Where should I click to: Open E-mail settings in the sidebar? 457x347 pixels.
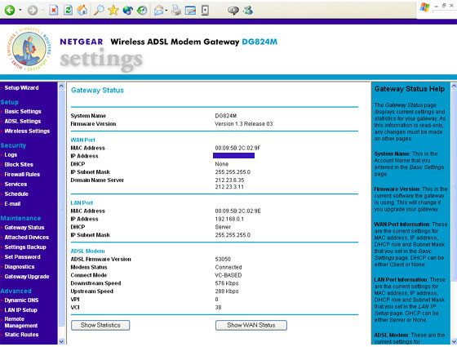tap(12, 204)
